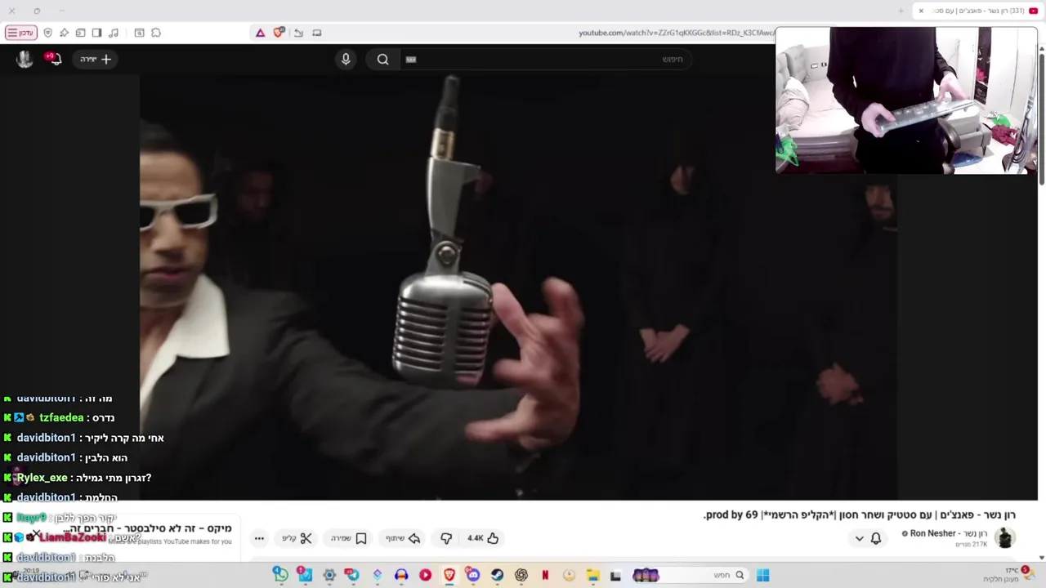Like the video showing 4.4K

[x=483, y=538]
